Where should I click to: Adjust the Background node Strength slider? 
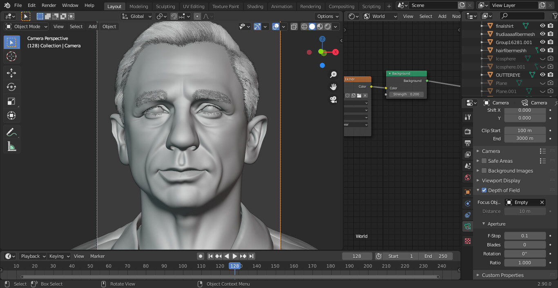click(x=406, y=94)
